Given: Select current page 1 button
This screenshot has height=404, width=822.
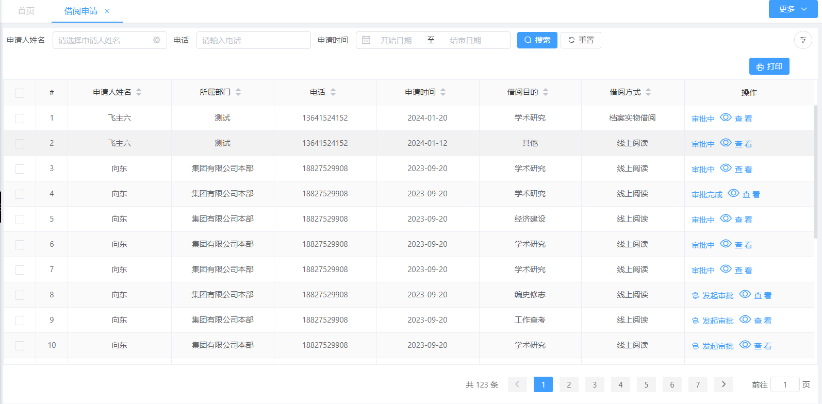Looking at the screenshot, I should pos(543,384).
